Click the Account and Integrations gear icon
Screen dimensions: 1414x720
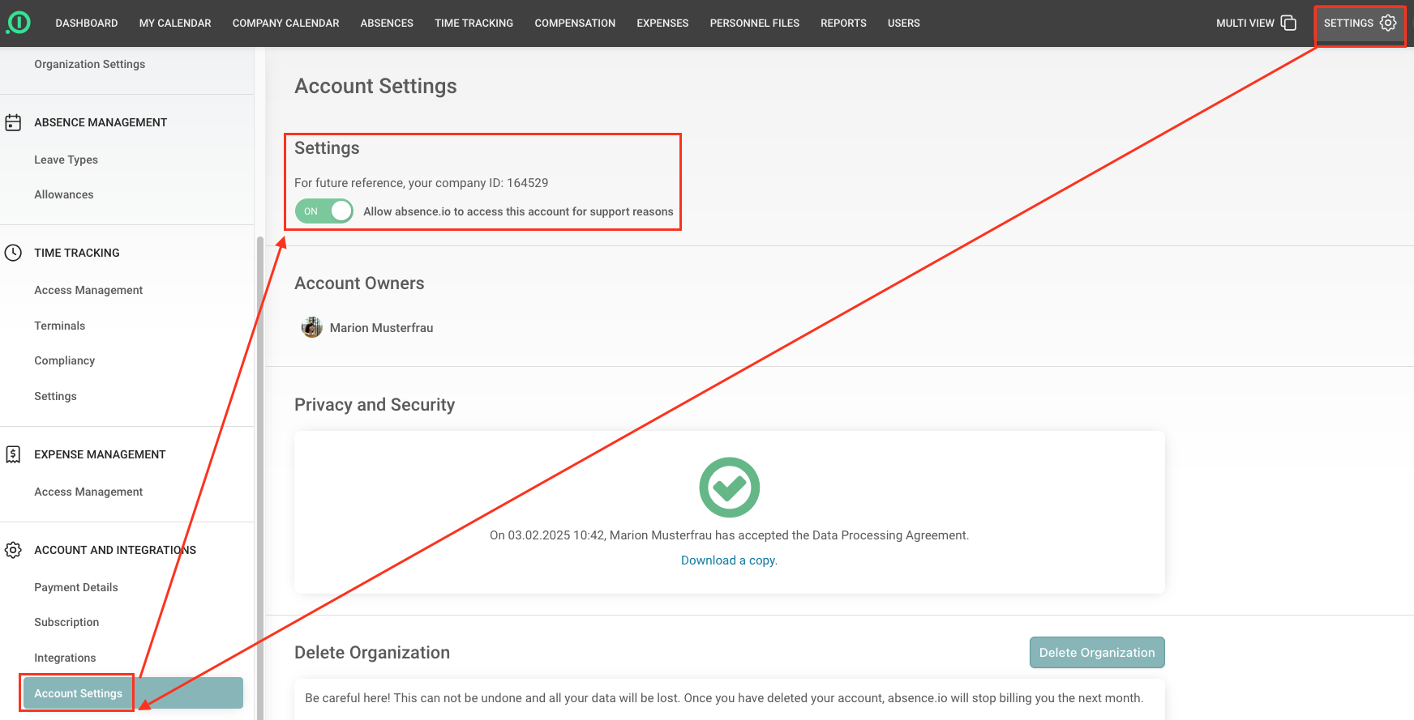(13, 550)
